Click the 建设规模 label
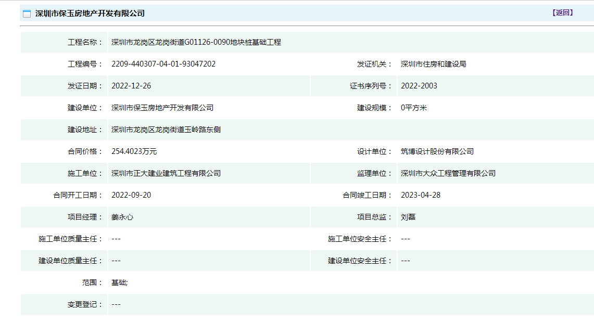Screen dimensions: 594x322 click(375, 108)
